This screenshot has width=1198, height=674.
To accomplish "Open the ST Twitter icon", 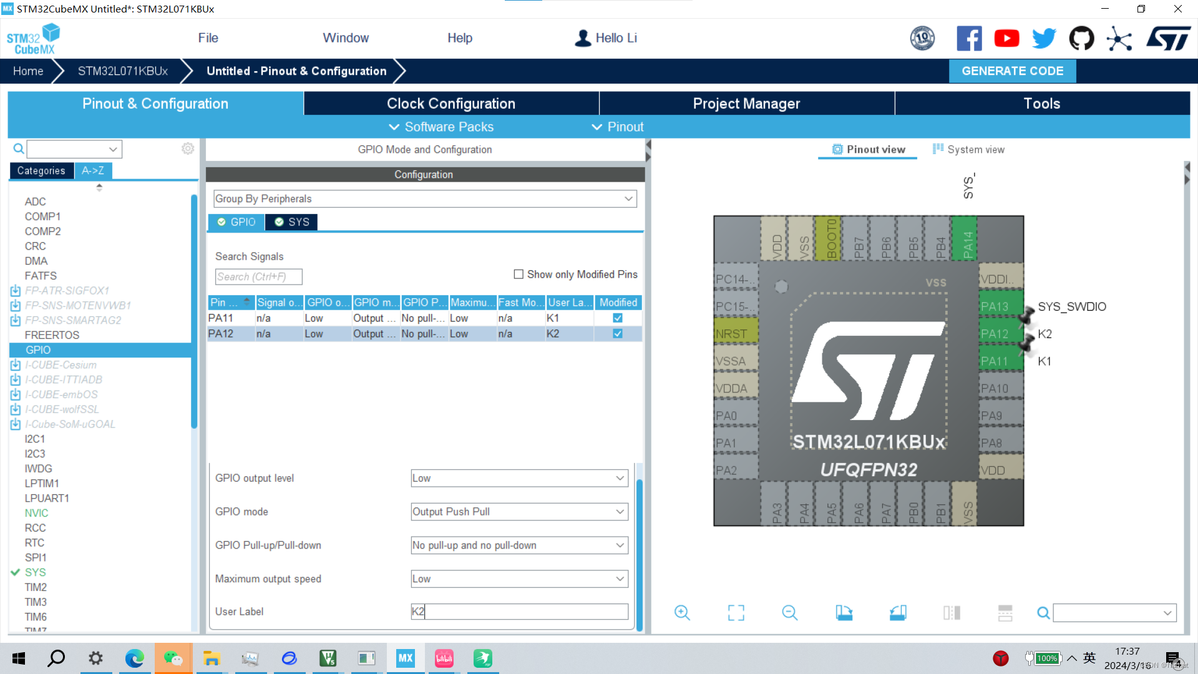I will (x=1044, y=39).
